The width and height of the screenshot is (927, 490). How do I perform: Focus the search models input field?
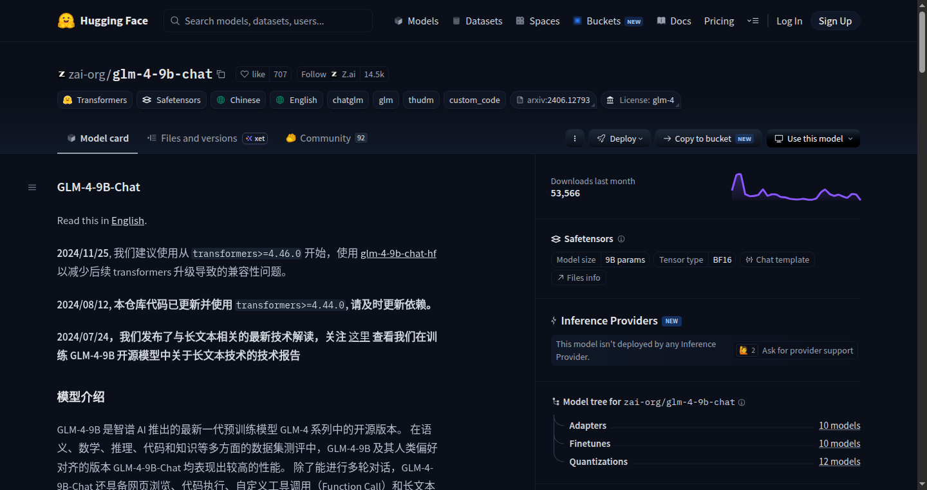pos(268,21)
